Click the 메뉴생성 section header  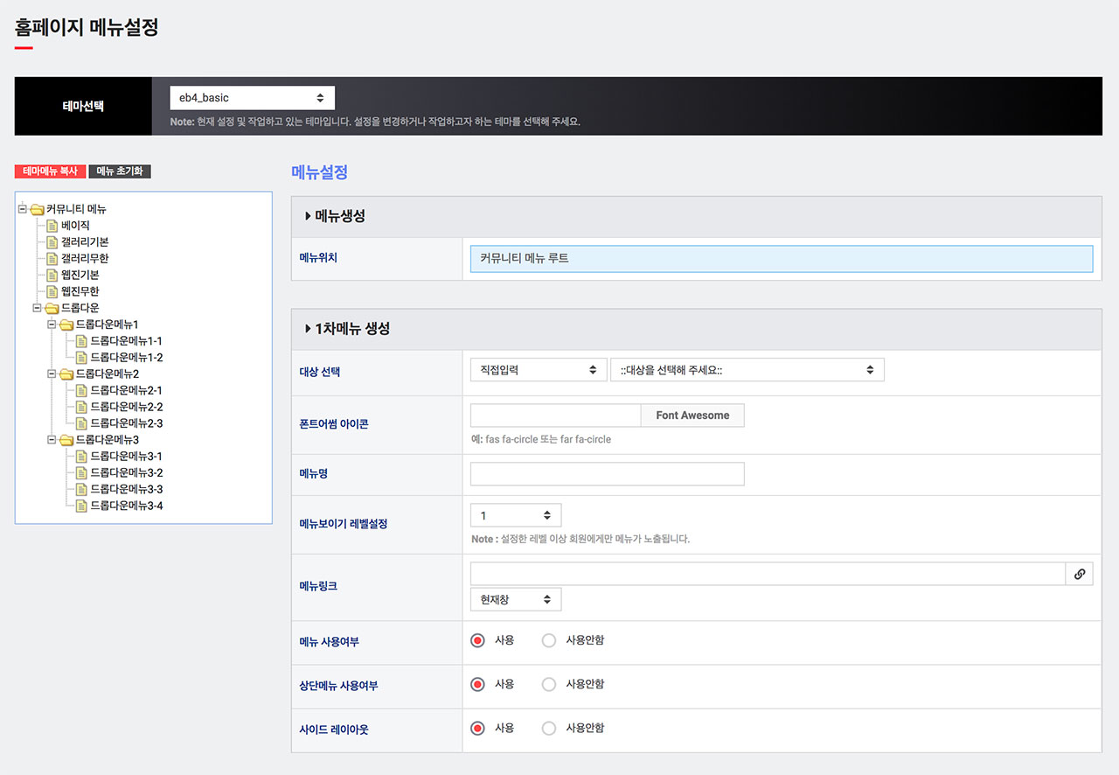point(697,216)
